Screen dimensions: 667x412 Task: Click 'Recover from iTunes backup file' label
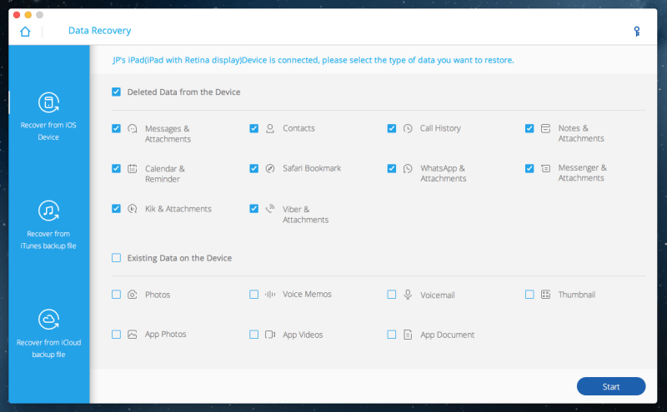(x=48, y=240)
